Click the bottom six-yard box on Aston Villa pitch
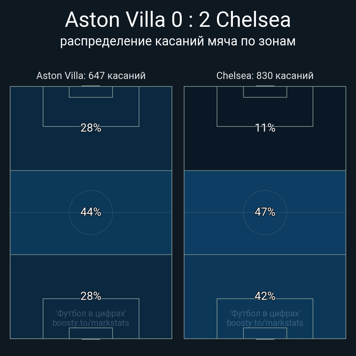Image resolution: width=356 pixels, height=356 pixels. tap(91, 333)
